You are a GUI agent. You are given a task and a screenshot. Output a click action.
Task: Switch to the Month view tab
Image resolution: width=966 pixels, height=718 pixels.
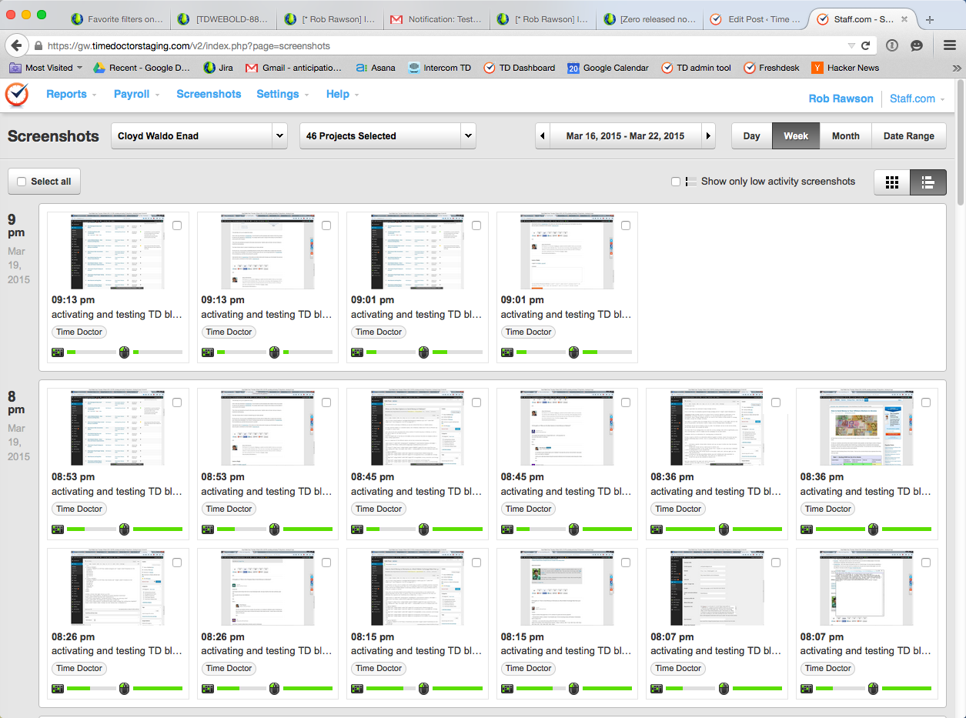click(x=845, y=136)
